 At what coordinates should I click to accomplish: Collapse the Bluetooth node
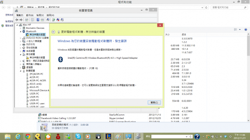(x=20, y=31)
